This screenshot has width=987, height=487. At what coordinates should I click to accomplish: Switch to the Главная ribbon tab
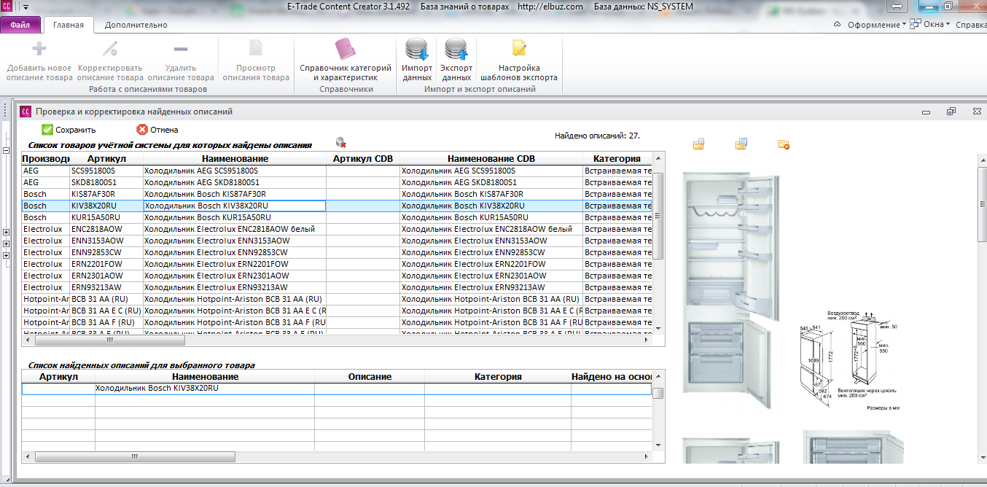[69, 25]
